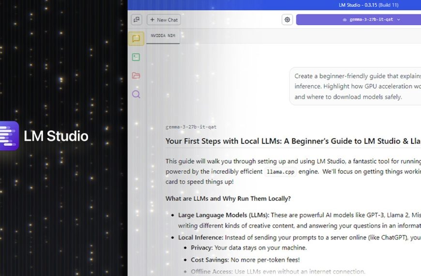This screenshot has width=421, height=276.
Task: Open My Models red folder icon
Action: click(136, 76)
